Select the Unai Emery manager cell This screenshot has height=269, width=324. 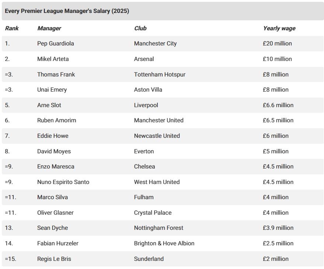click(x=52, y=90)
